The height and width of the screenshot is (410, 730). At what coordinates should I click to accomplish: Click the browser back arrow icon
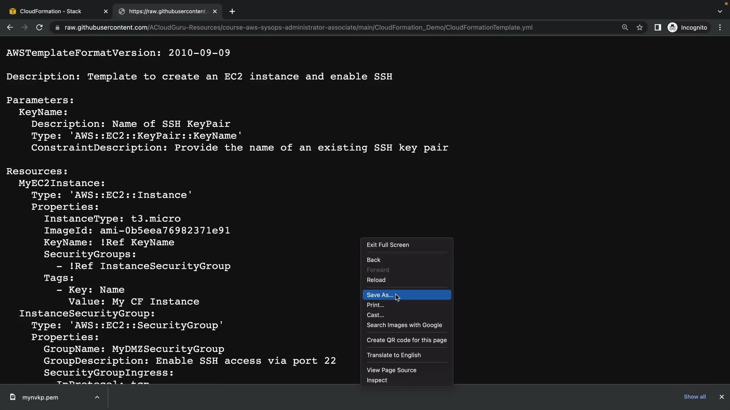(x=10, y=27)
